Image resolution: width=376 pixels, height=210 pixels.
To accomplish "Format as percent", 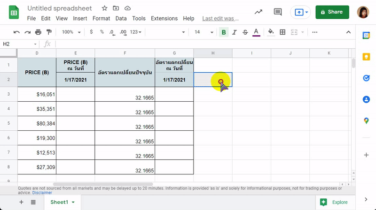I will (x=102, y=32).
